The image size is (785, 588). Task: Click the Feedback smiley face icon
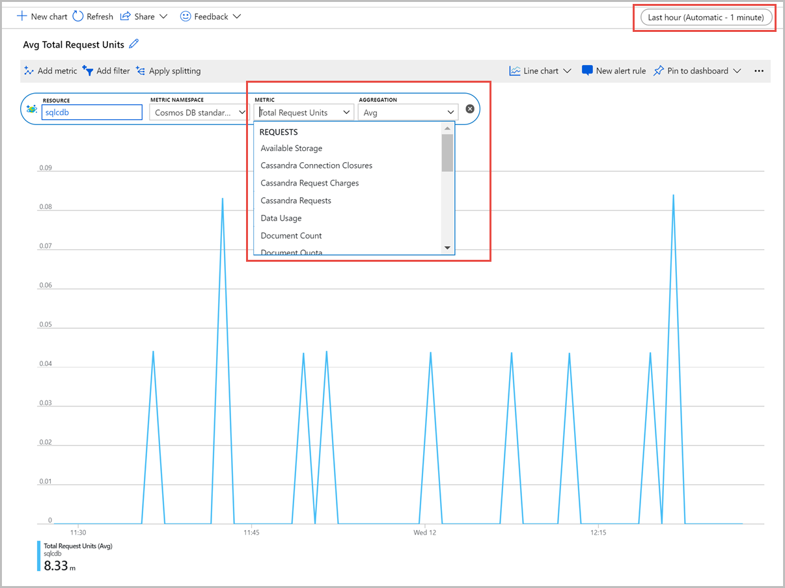(186, 16)
